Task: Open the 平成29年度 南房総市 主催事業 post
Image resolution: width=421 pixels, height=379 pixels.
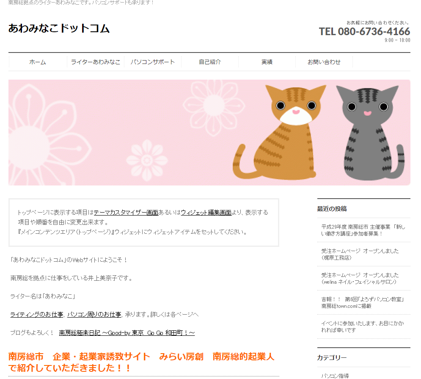Action: point(363,230)
